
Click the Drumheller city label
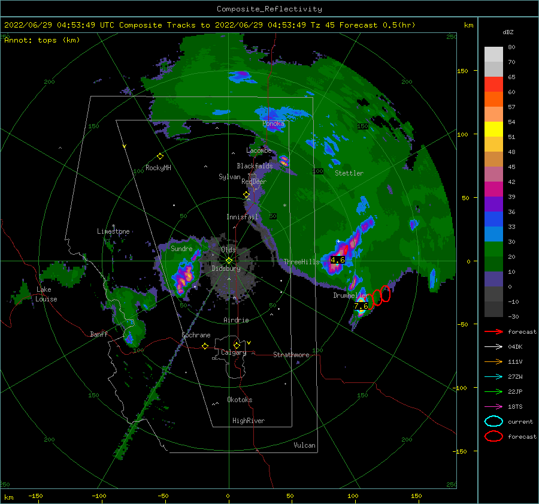coord(350,295)
